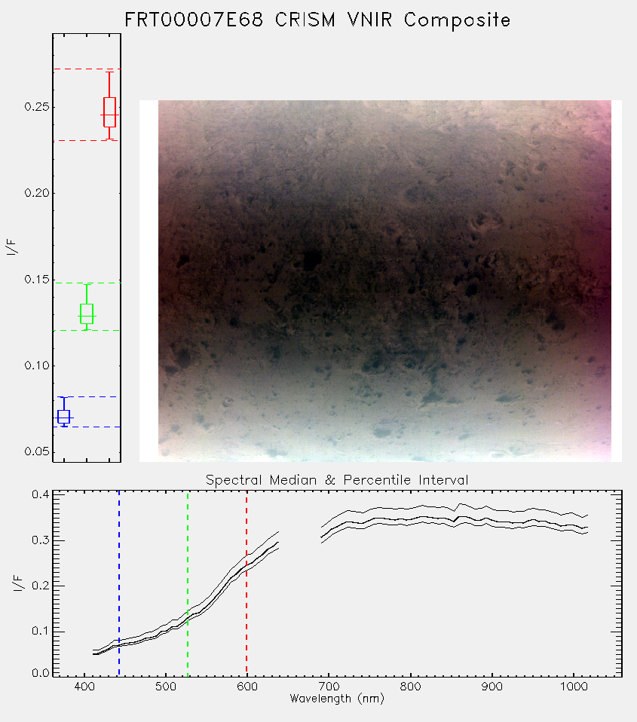Click the lower blue dashed percentile line

point(87,427)
